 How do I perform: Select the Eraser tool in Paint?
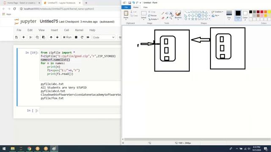click(x=163, y=18)
